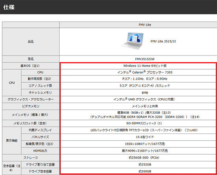Click the ビデオメモリ label

(31, 106)
